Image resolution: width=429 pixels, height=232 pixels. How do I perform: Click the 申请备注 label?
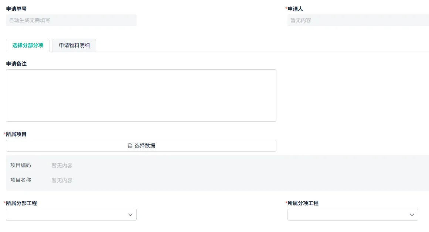pos(16,64)
